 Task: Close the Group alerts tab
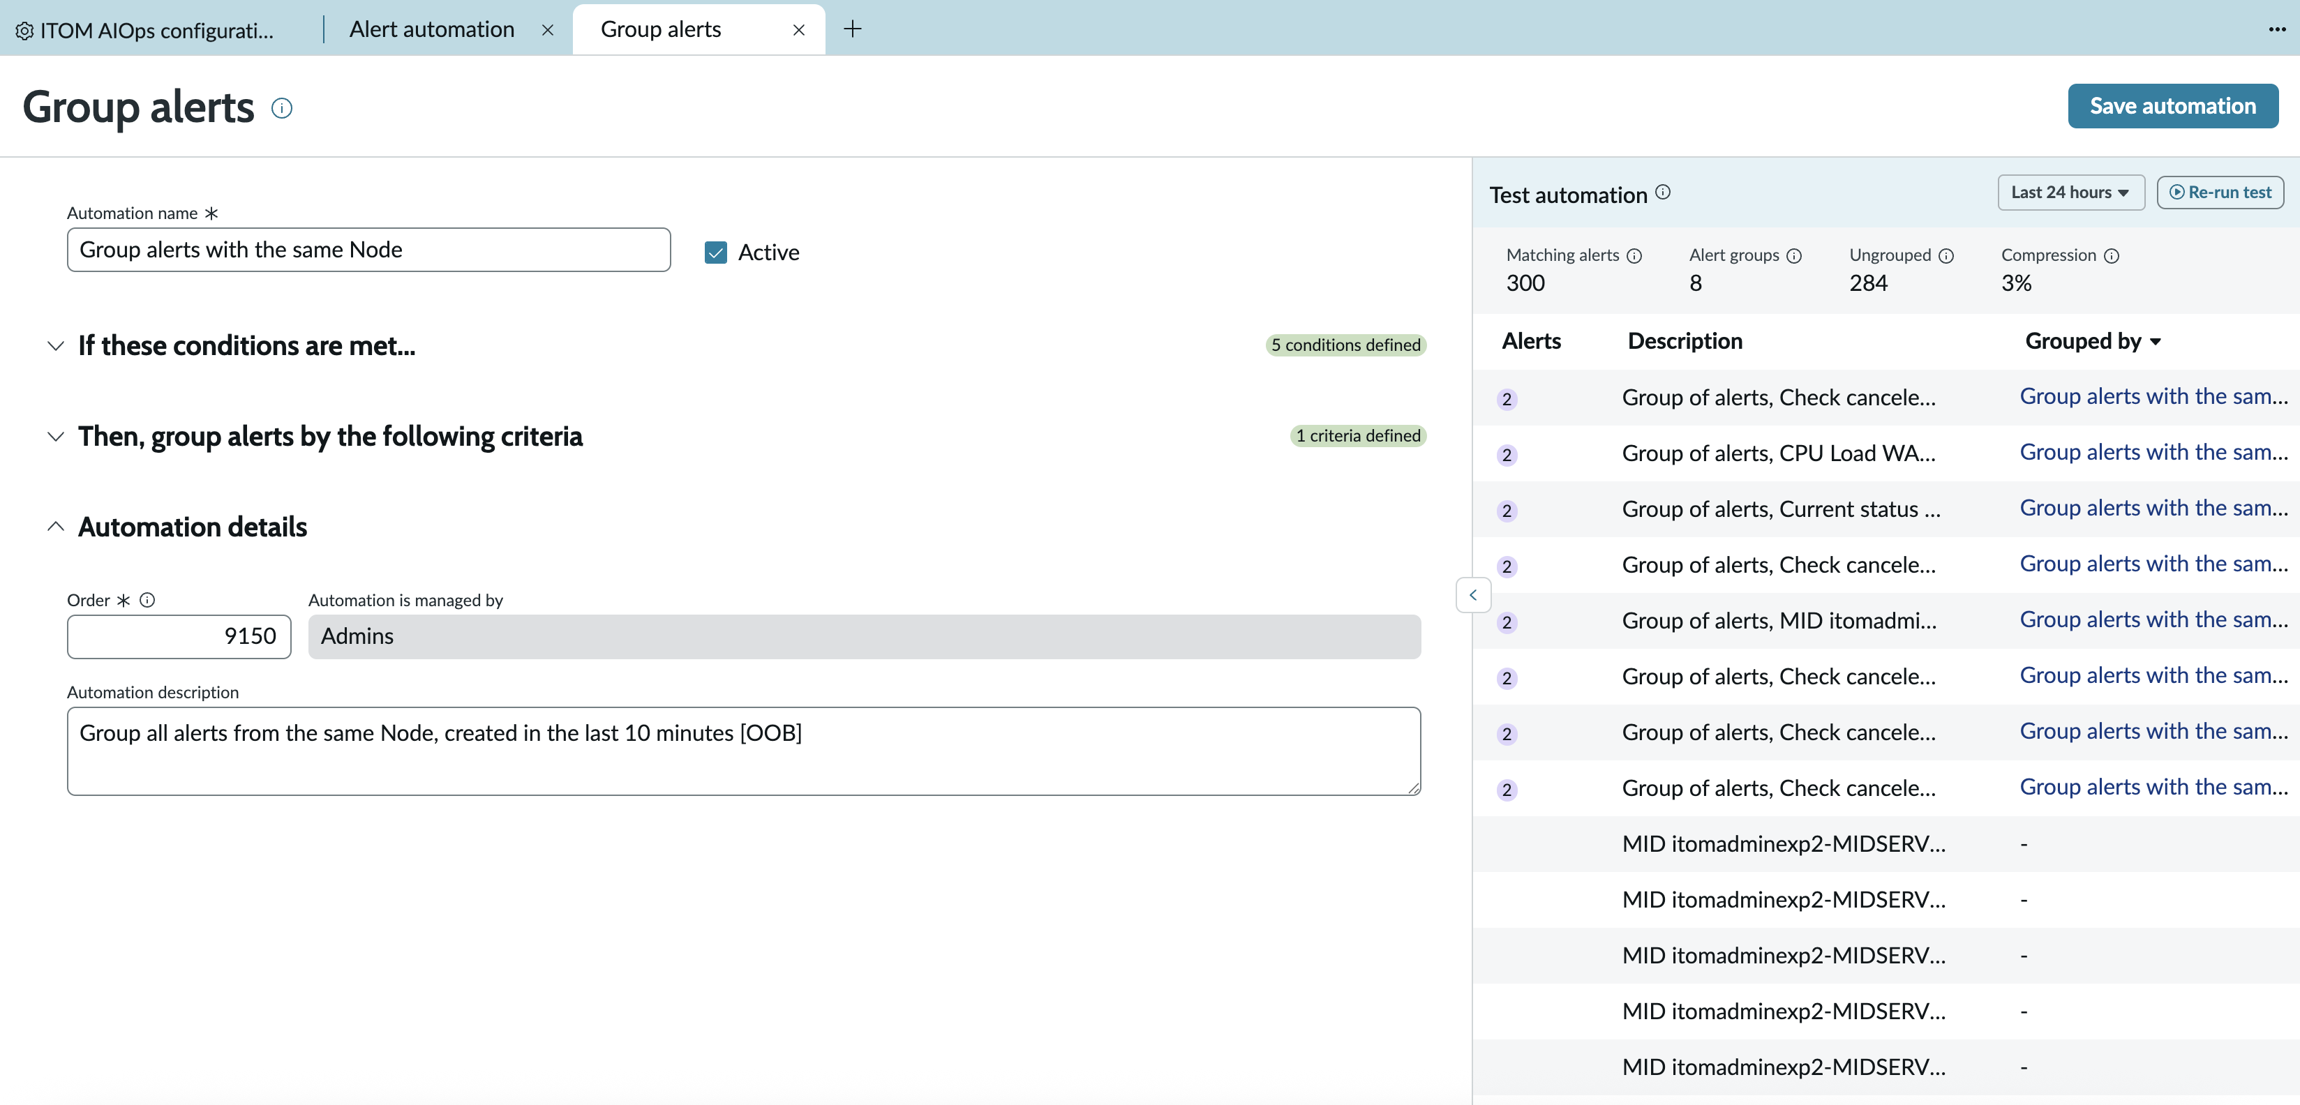point(799,31)
